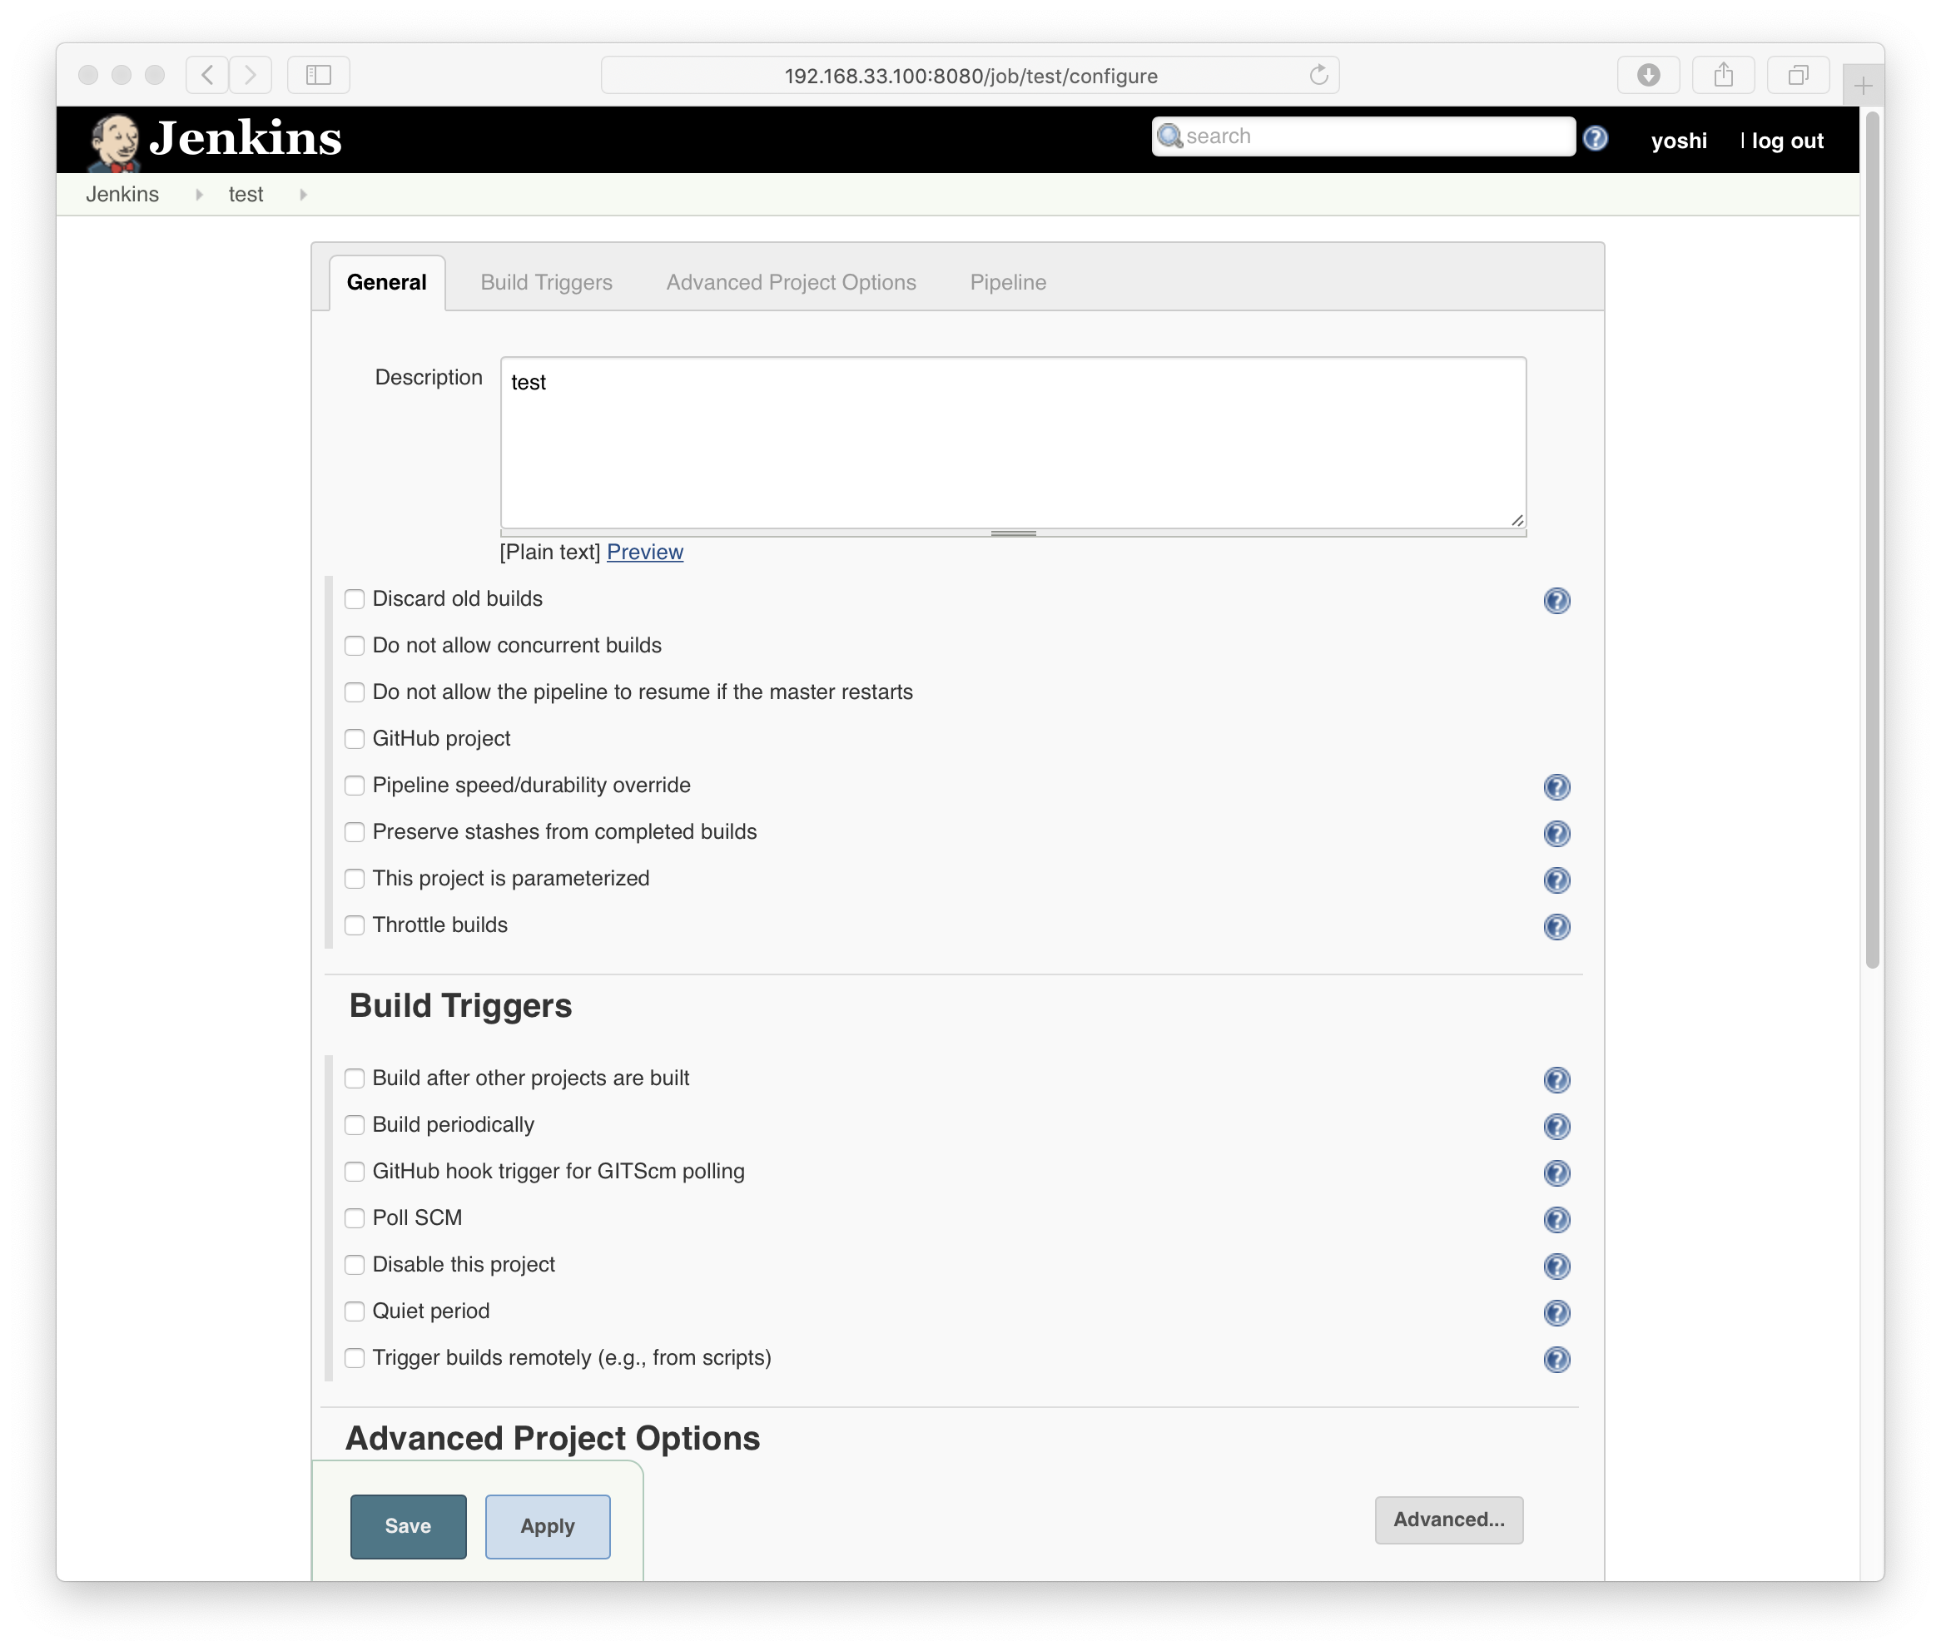Open help for Pipeline speed/durability override
Image resolution: width=1941 pixels, height=1651 pixels.
[1556, 787]
